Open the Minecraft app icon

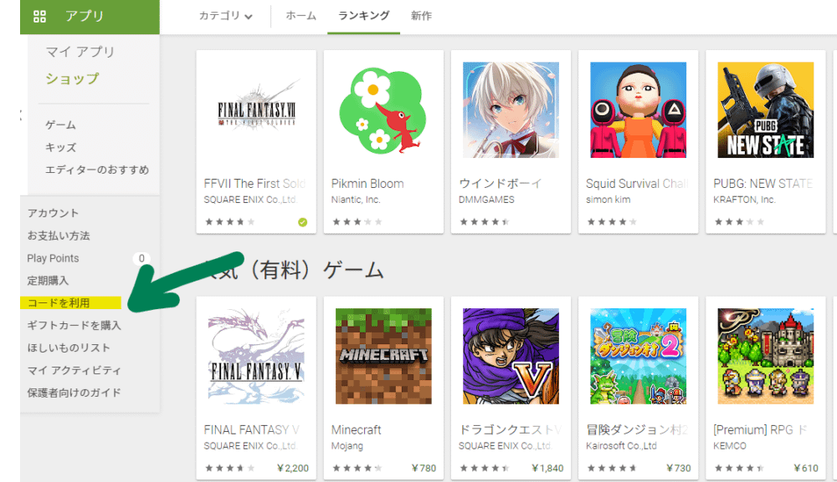click(x=383, y=356)
